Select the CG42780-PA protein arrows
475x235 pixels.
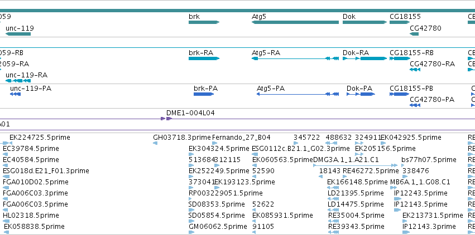(415, 105)
